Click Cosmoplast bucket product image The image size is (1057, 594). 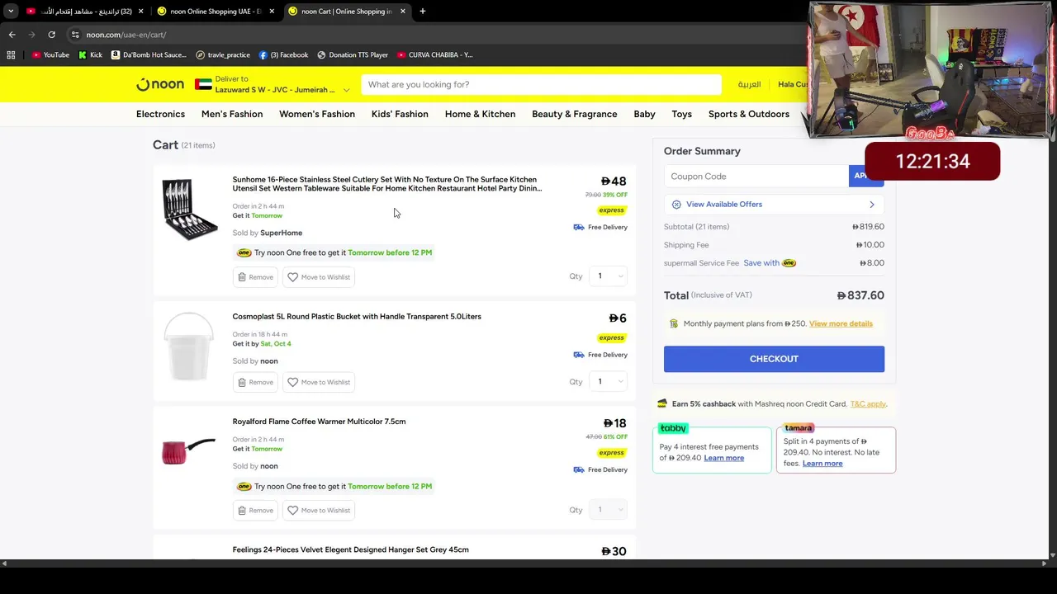coord(188,346)
